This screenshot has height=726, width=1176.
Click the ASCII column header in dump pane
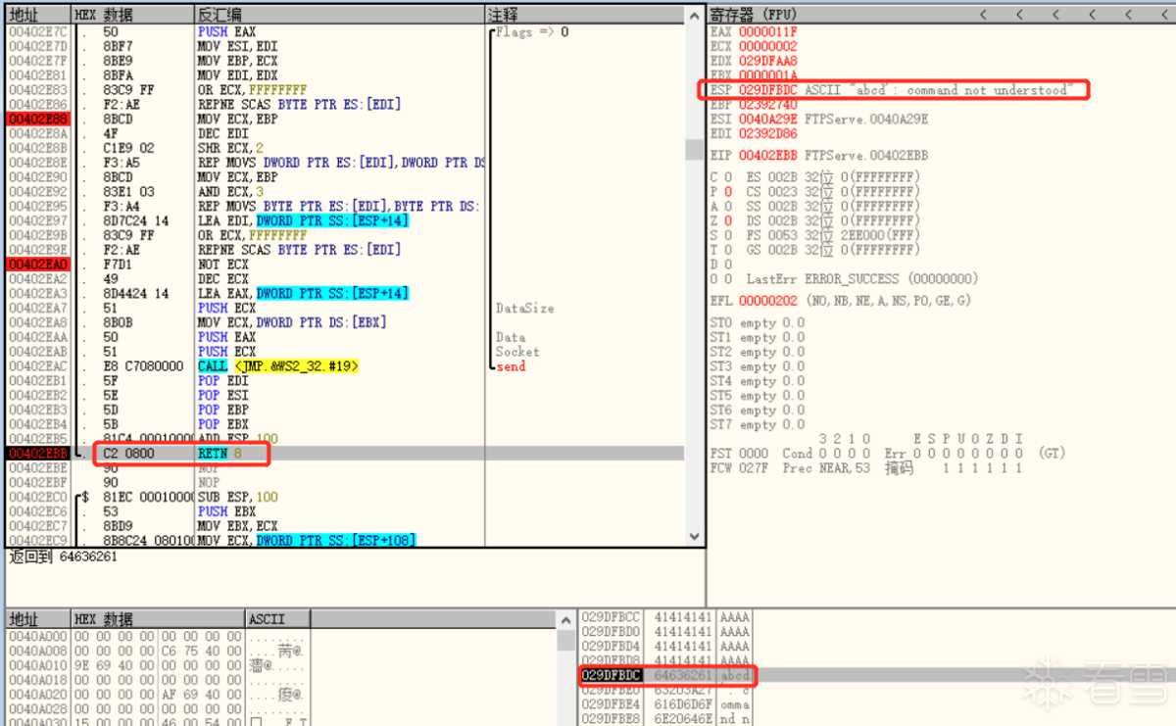click(x=277, y=619)
